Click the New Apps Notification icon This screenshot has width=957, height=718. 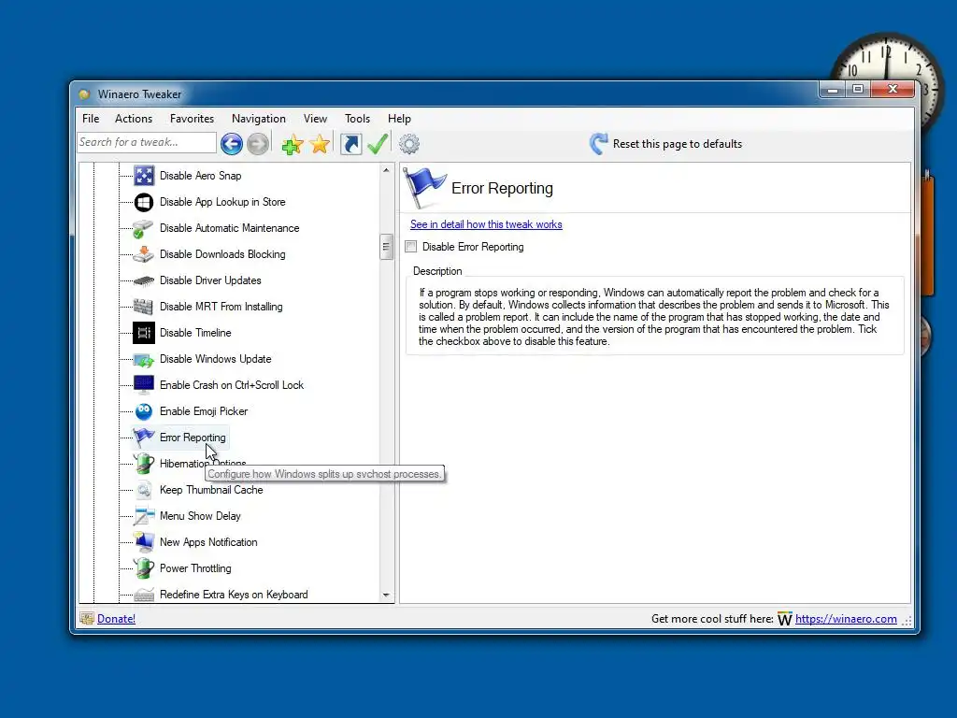tap(144, 542)
